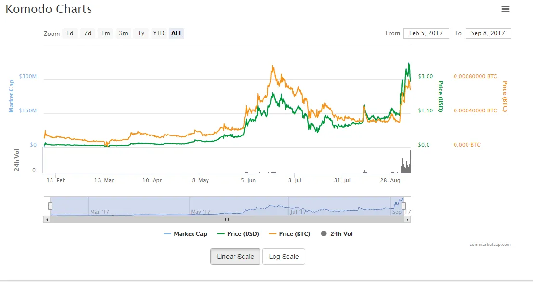Set zoom to 1y
The width and height of the screenshot is (533, 282).
(x=141, y=33)
